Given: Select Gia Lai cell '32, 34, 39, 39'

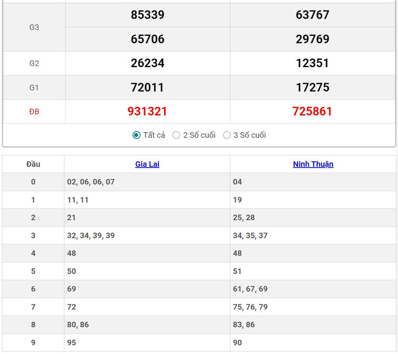Looking at the screenshot, I should click(91, 236).
